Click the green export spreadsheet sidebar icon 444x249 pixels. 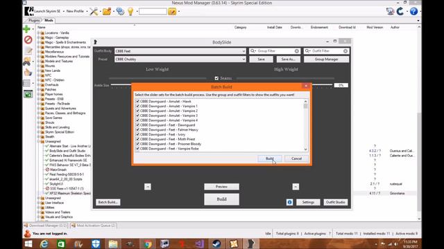point(28,94)
